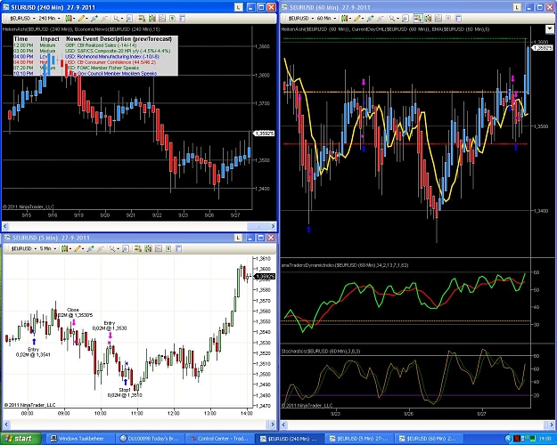The image size is (557, 445).
Task: Click zoom in icon in 60 Min toolbar
Action: (371, 18)
